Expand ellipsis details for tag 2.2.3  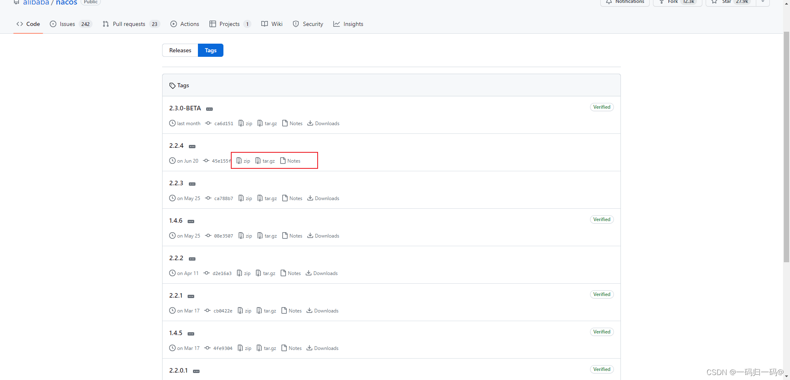[192, 184]
